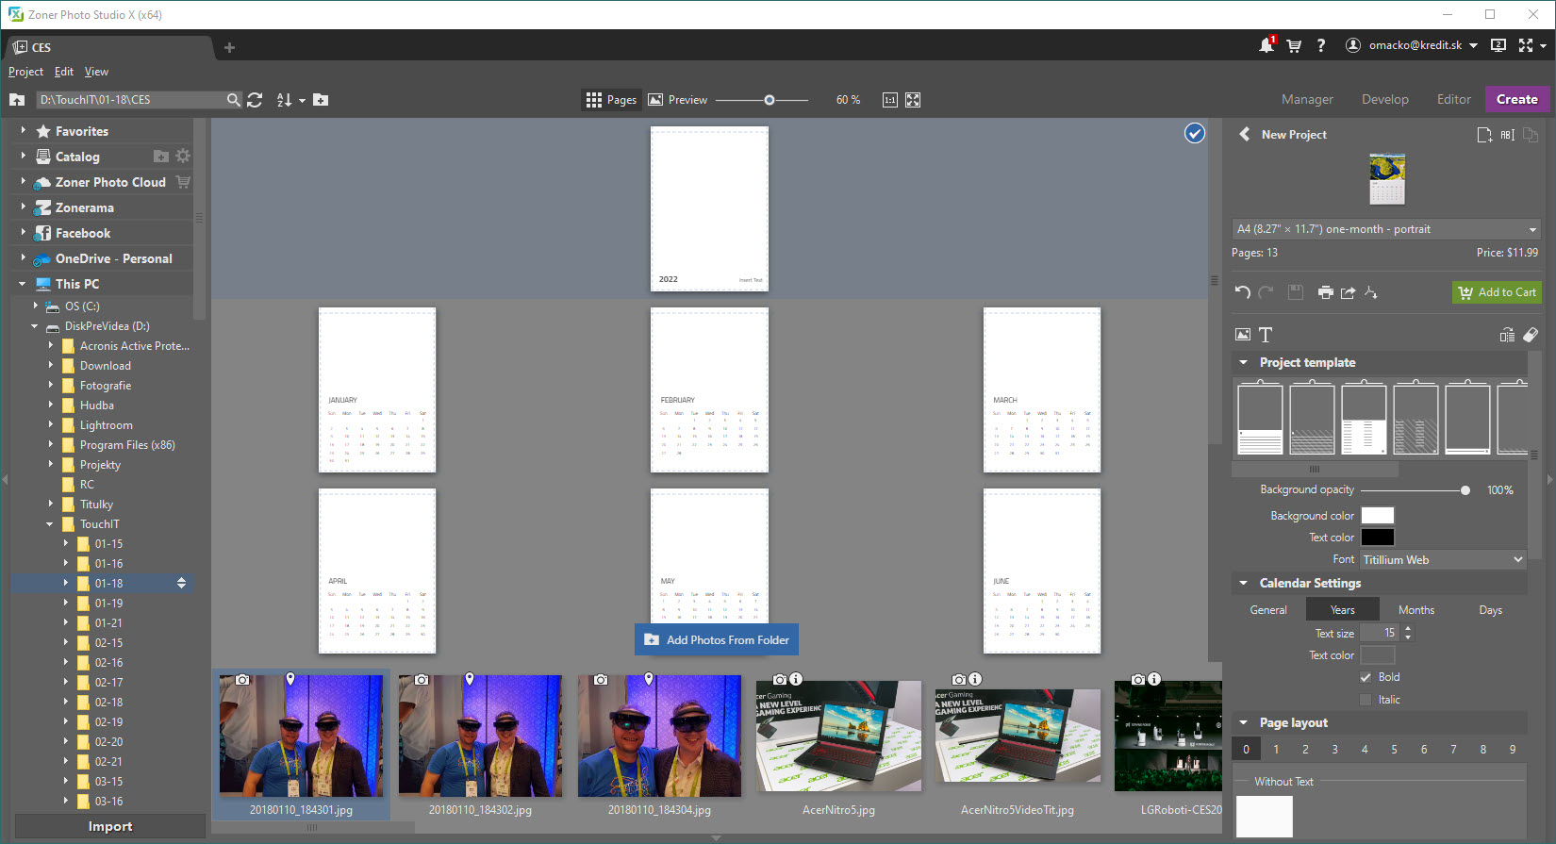Click the eraser clear icon
Screen dimensions: 1556x844
(1530, 335)
